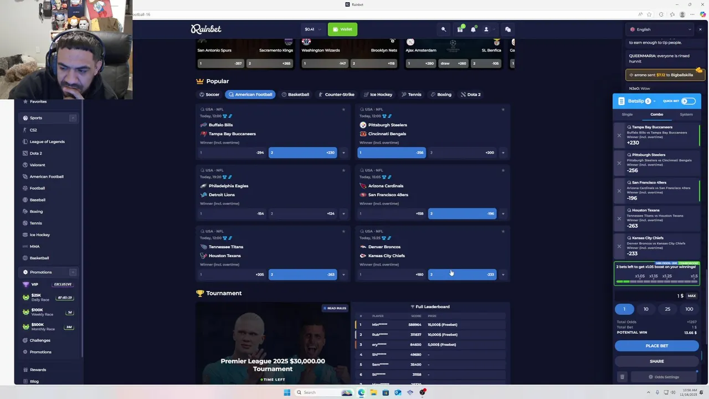Viewport: 709px width, 399px height.
Task: Select Bengals +200 odds button
Action: click(x=463, y=152)
